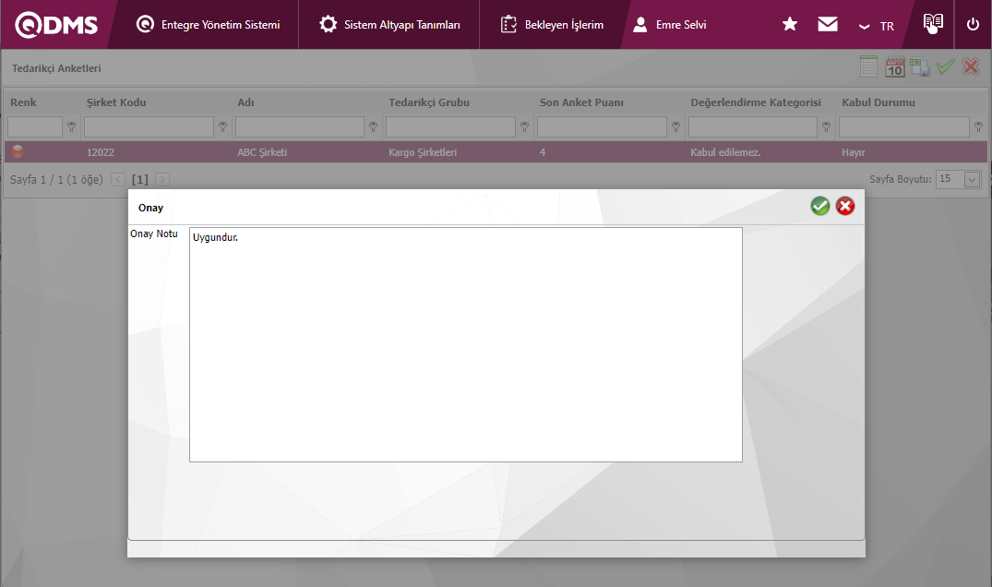Select the cell with company code 12022

[x=101, y=152]
